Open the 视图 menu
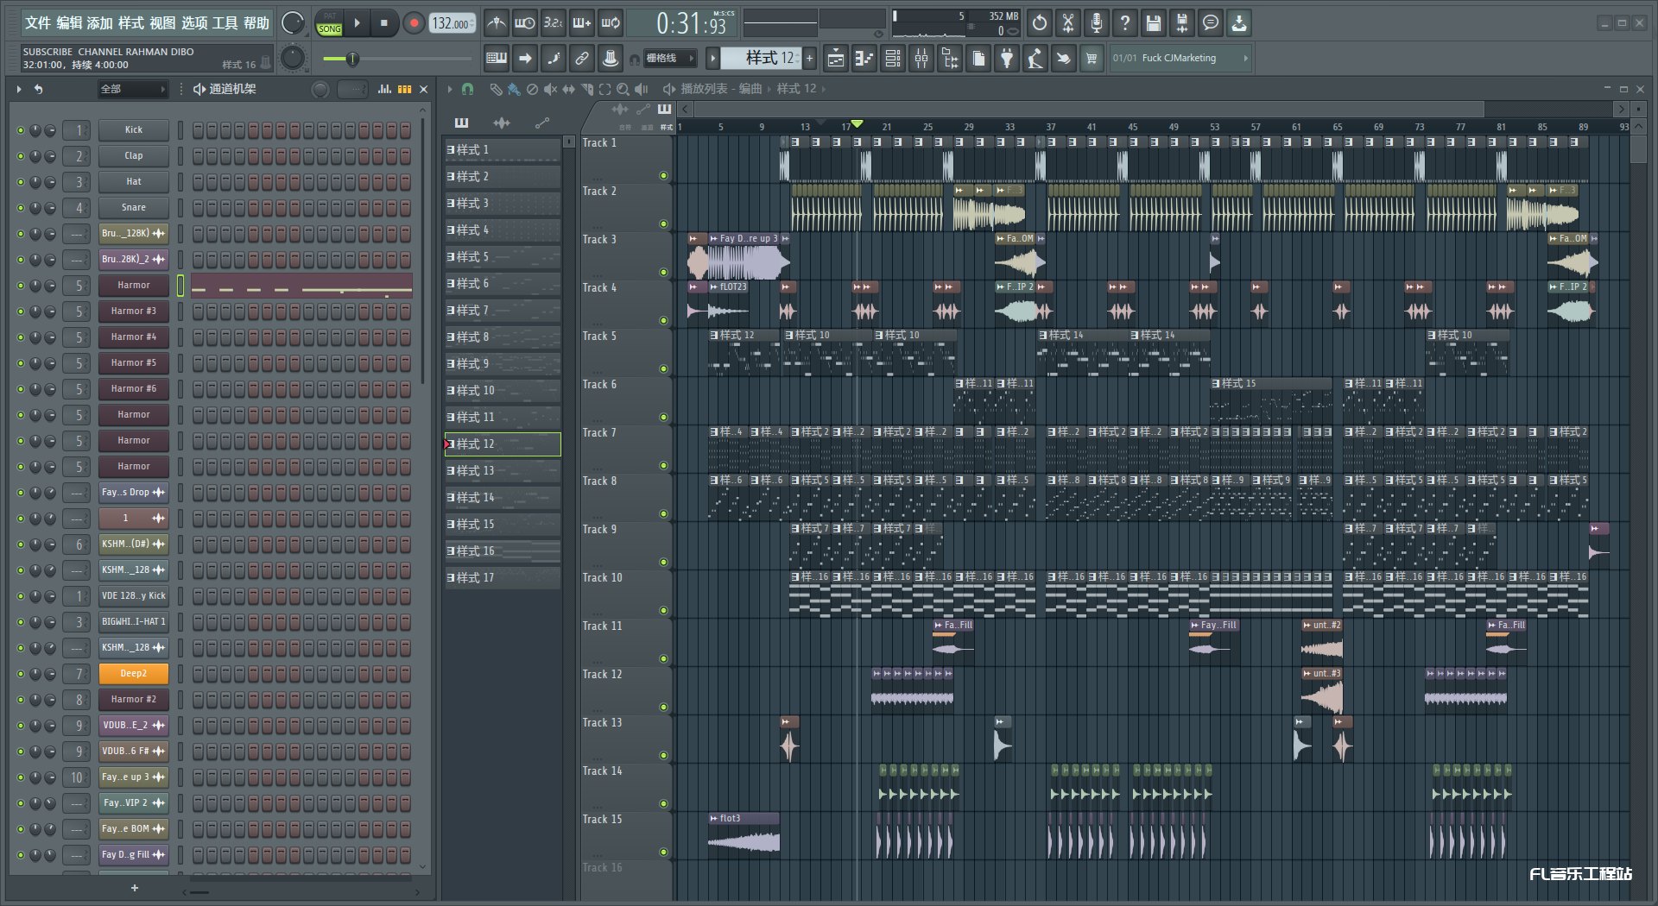Screen dimensions: 1658x906 pos(162,23)
